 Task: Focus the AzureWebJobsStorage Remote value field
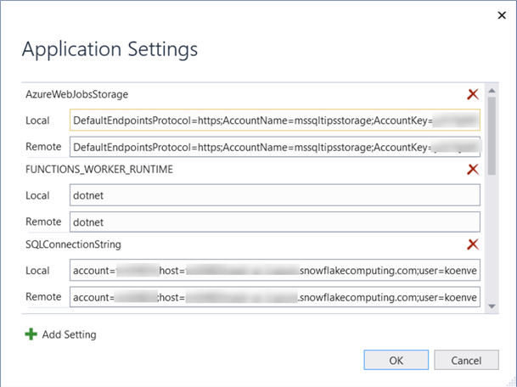pyautogui.click(x=275, y=147)
